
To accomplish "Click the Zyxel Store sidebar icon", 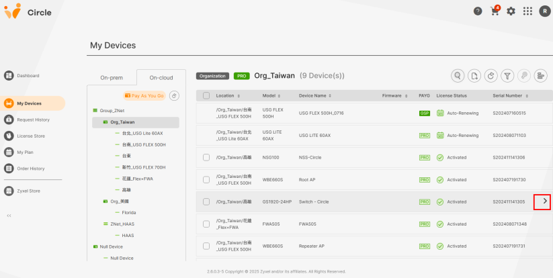I will click(x=9, y=191).
